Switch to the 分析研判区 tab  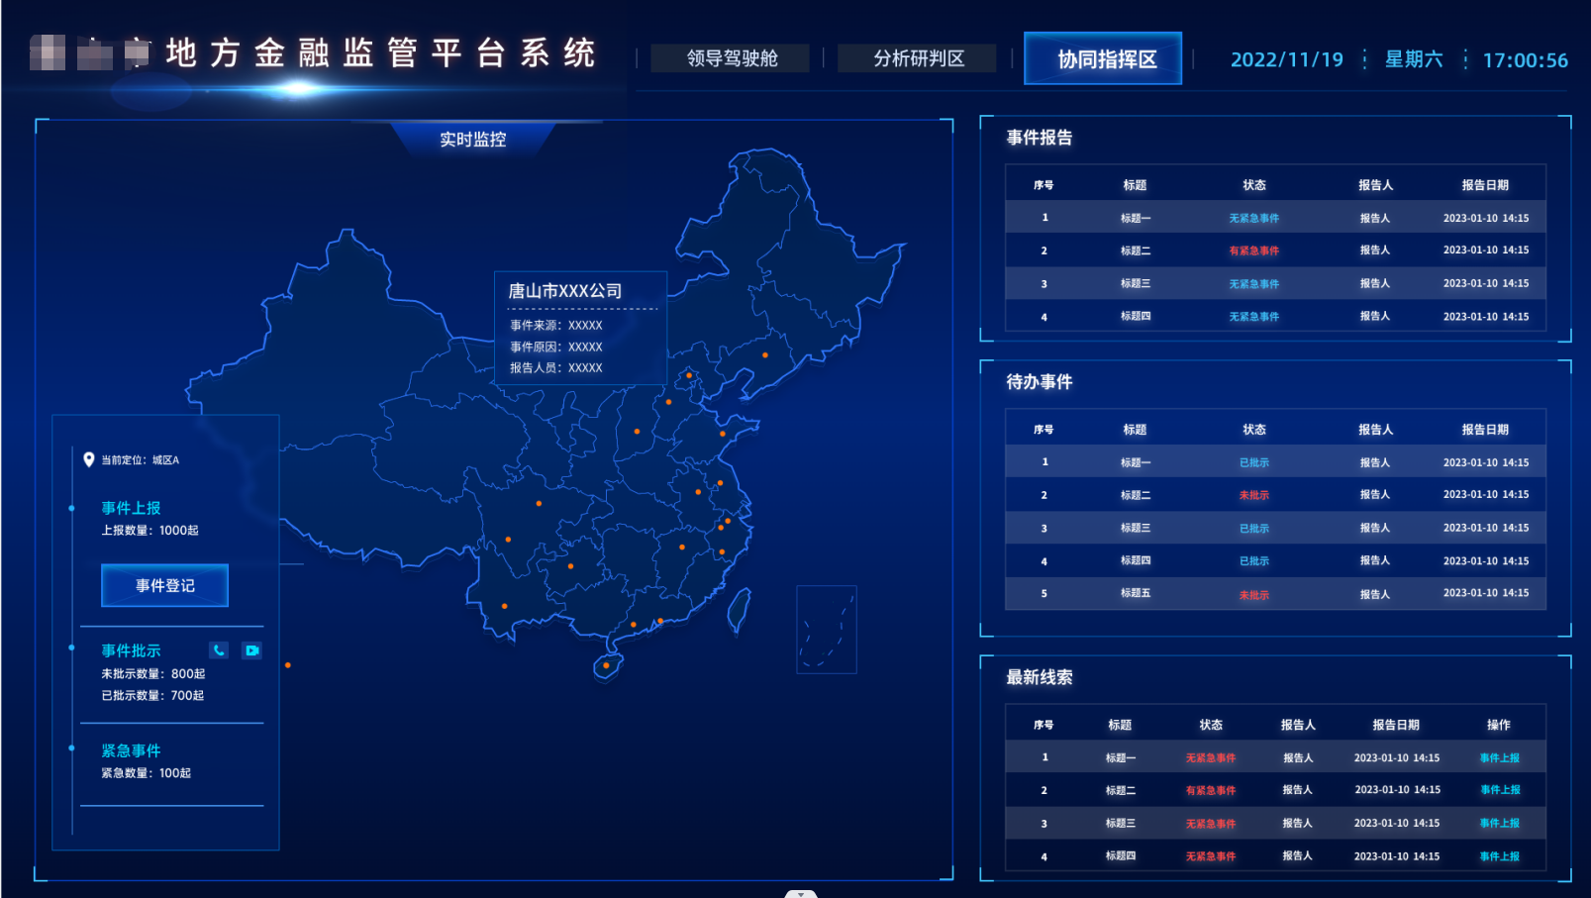(x=916, y=57)
